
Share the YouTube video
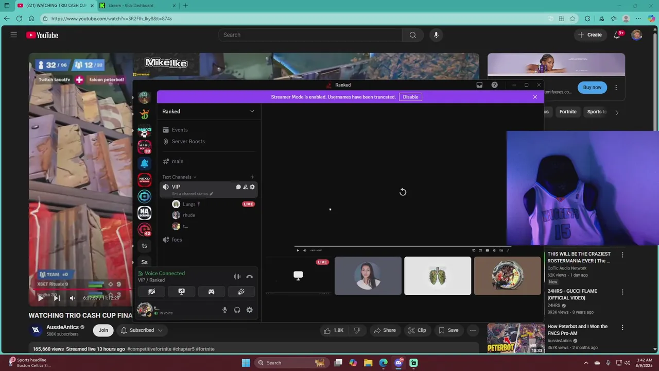click(x=385, y=330)
